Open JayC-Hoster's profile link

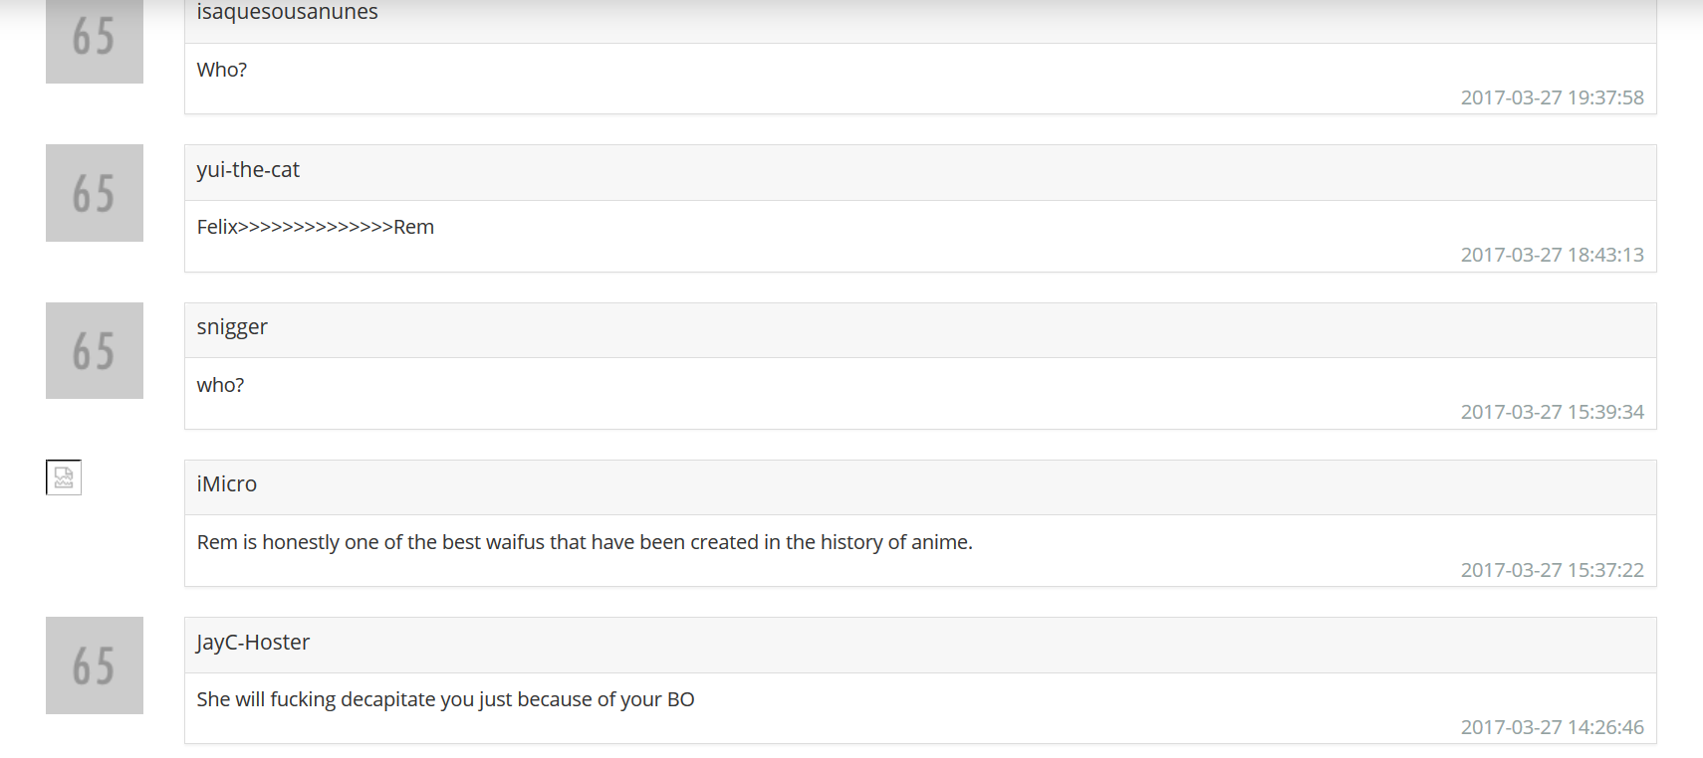pyautogui.click(x=253, y=643)
